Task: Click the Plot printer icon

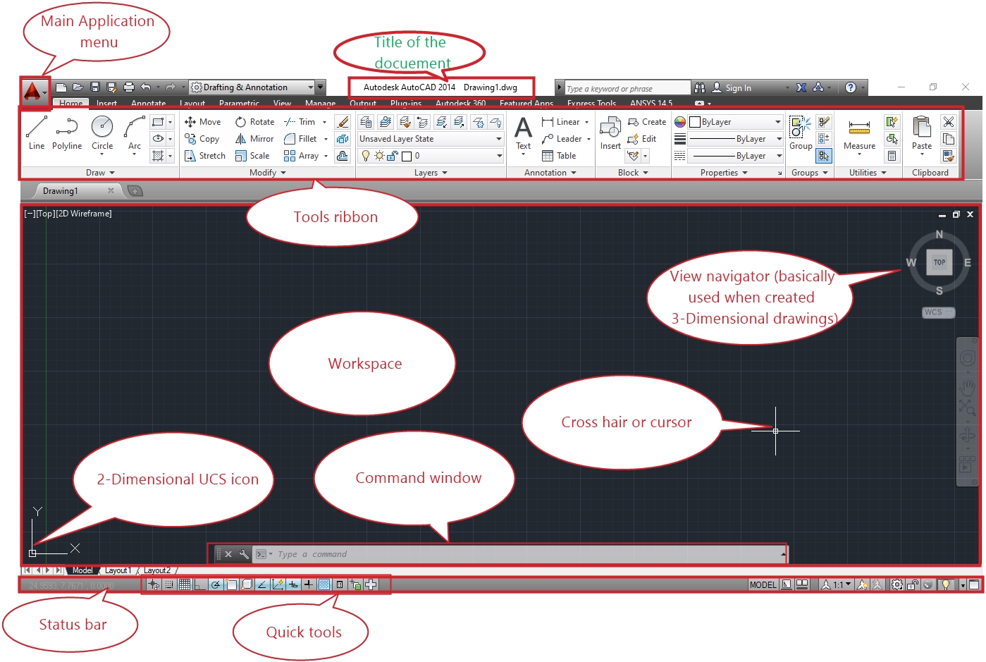Action: [x=128, y=87]
